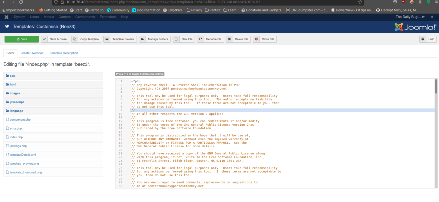The width and height of the screenshot is (439, 202).
Task: Open the Pentest bookmarks folder
Action: coord(213,10)
